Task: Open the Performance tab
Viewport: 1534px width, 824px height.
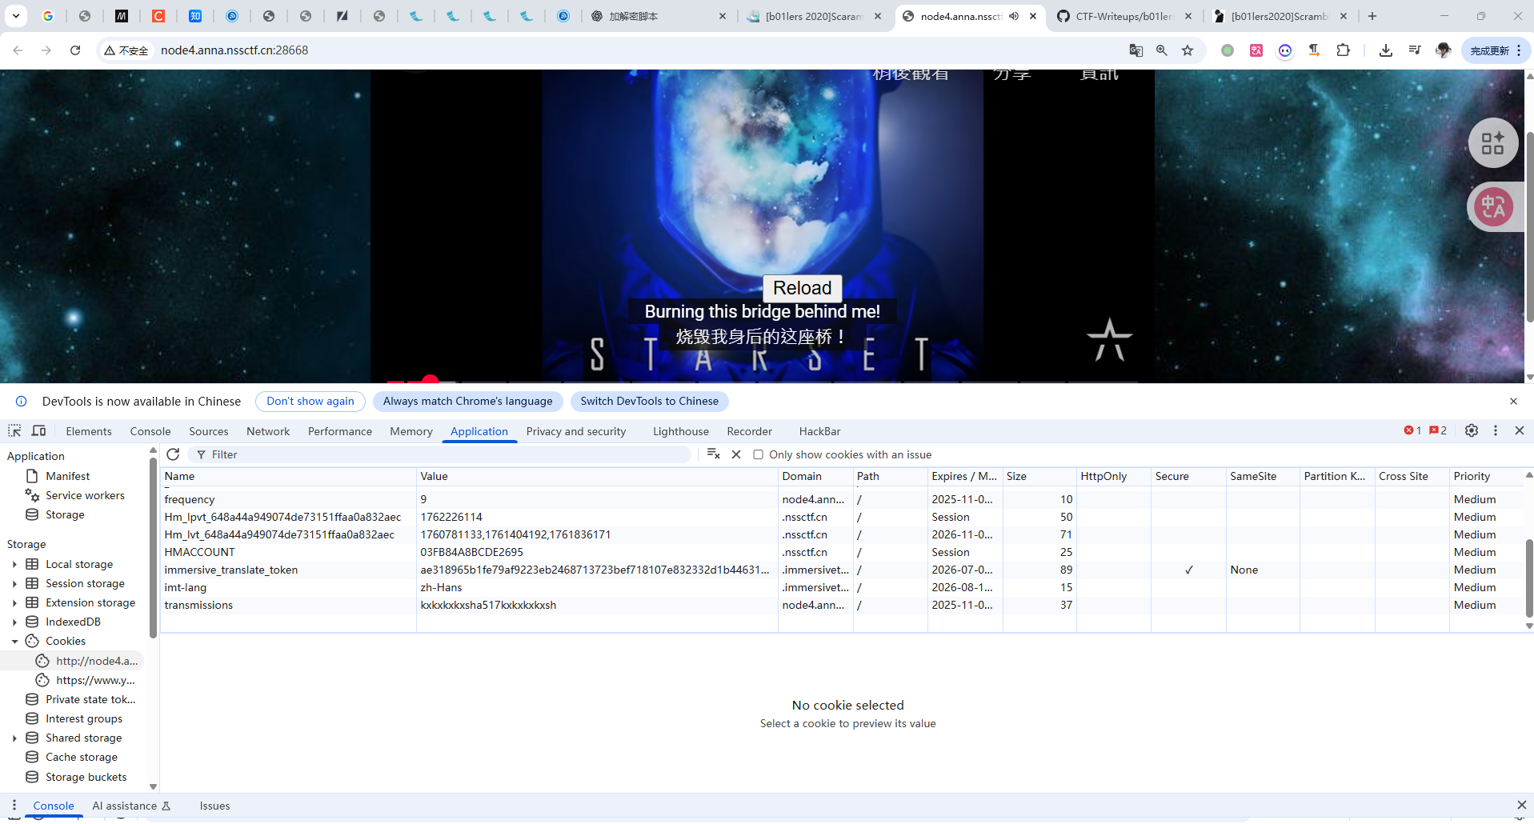Action: 340,431
